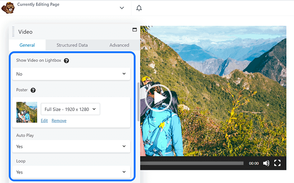294x183 pixels.
Task: Open the Advanced tab
Action: [119, 45]
